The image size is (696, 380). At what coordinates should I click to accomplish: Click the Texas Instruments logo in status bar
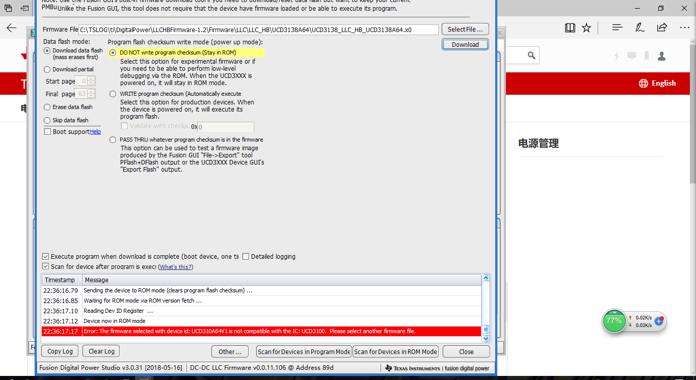coord(412,368)
